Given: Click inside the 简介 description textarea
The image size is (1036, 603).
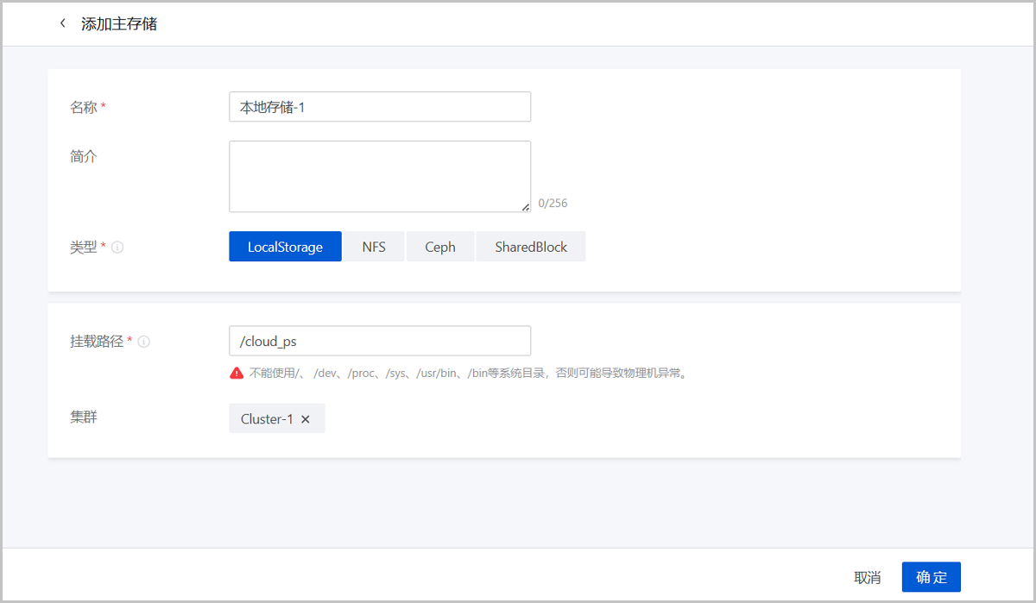Looking at the screenshot, I should tap(379, 176).
